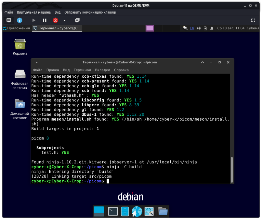Click the clock showing Ср 18 авг, 11:04
Image resolution: width=262 pixels, height=220 pixels.
click(231, 28)
